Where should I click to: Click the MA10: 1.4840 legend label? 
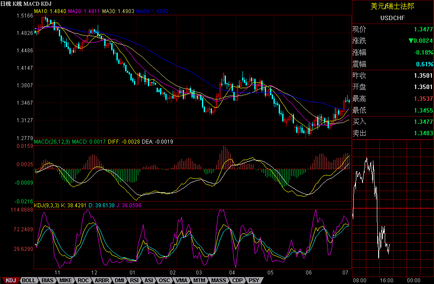(x=50, y=11)
